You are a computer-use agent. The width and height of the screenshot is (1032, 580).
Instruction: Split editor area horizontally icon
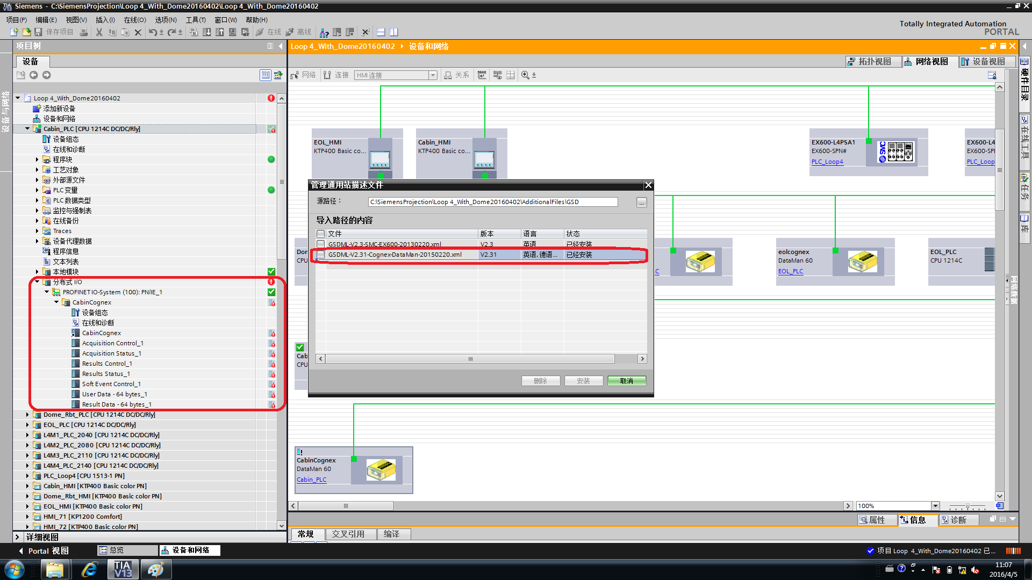381,32
